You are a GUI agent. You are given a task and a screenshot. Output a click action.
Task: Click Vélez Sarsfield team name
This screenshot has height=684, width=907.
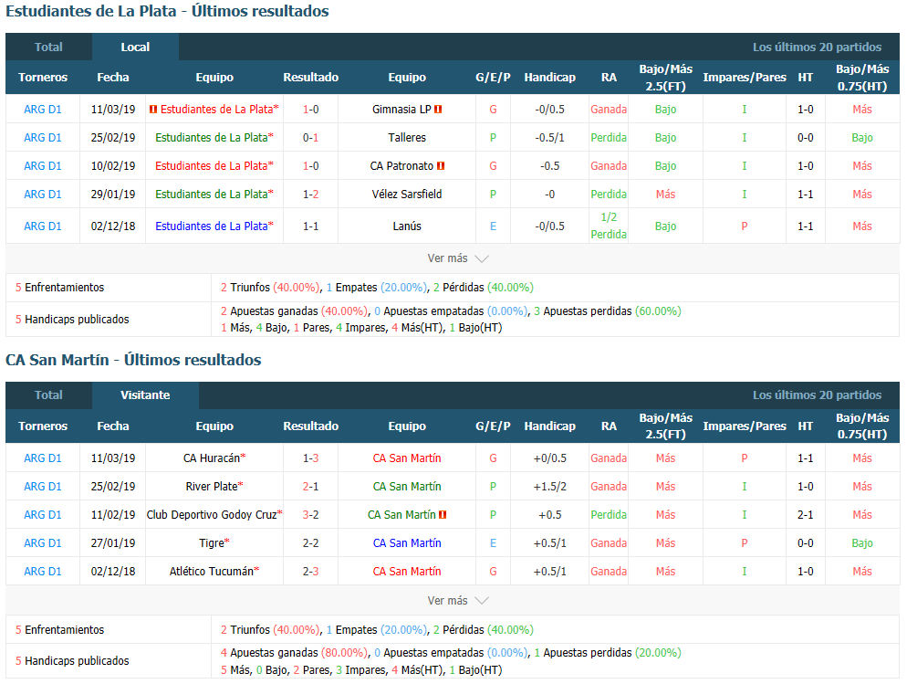407,195
